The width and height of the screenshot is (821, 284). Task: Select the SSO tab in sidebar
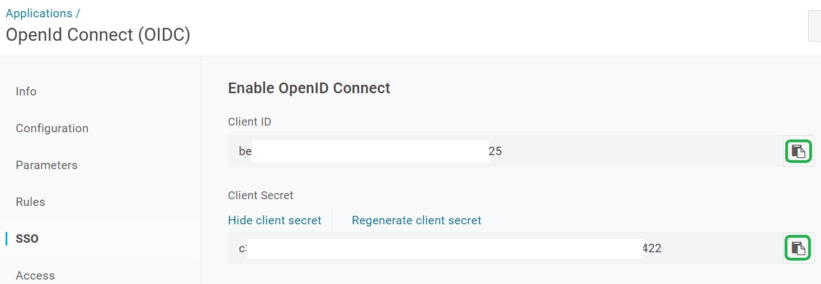[x=27, y=239]
